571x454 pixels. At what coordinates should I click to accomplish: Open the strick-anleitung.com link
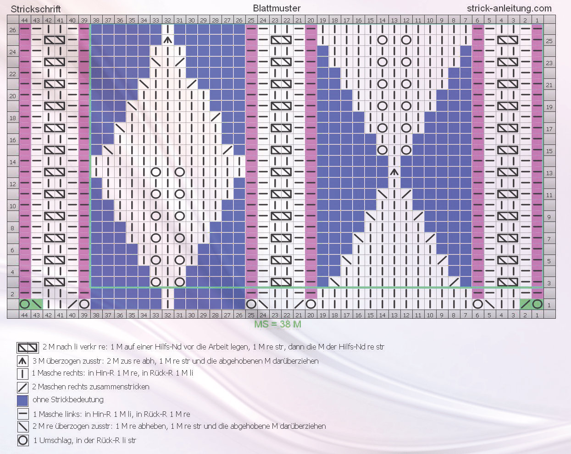point(509,8)
